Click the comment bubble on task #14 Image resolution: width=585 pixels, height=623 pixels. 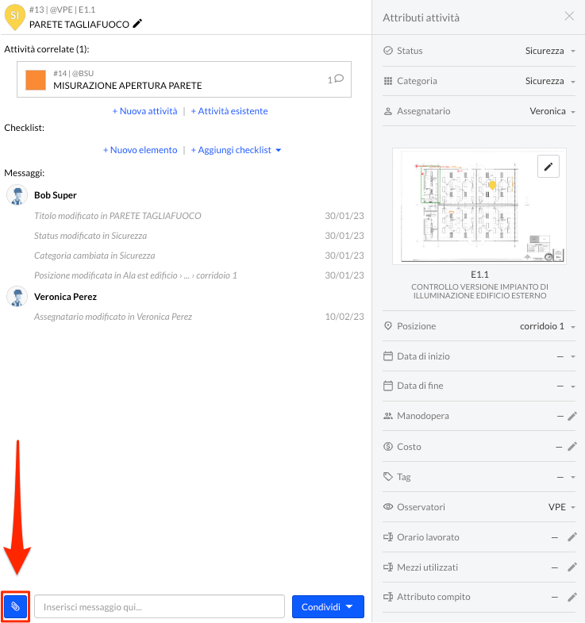[339, 79]
